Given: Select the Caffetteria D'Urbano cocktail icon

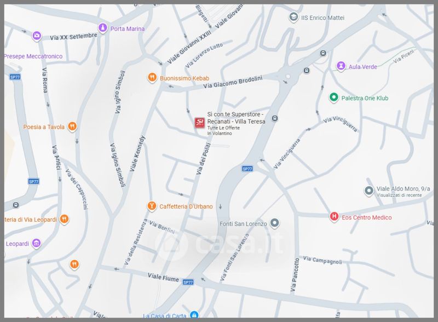Looking at the screenshot, I should 151,206.
